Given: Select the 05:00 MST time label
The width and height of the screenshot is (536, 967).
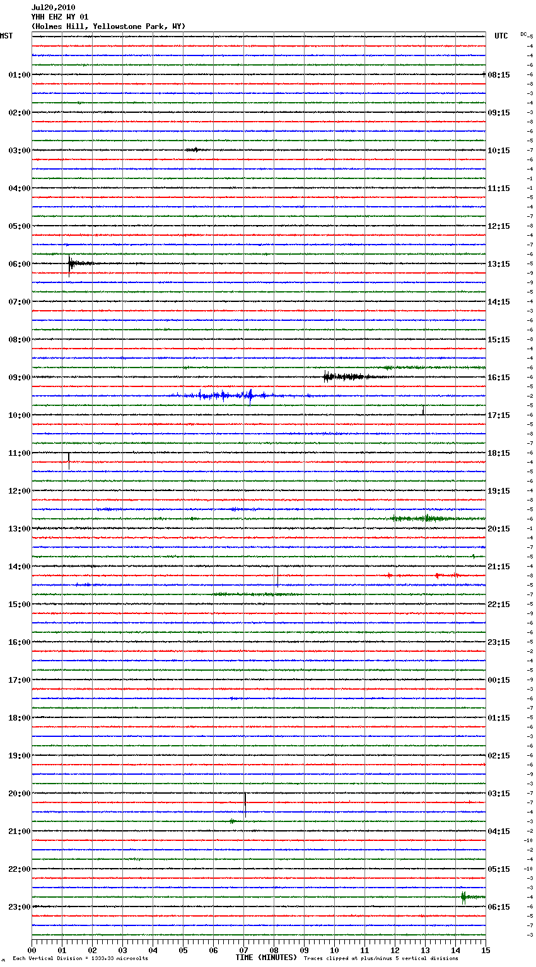Looking at the screenshot, I should [20, 226].
